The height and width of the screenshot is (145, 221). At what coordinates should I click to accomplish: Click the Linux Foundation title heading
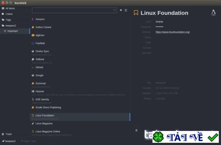(x=164, y=13)
